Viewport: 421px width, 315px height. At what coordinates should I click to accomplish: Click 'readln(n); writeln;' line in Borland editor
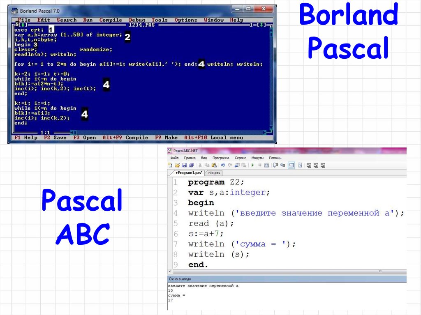tap(45, 54)
